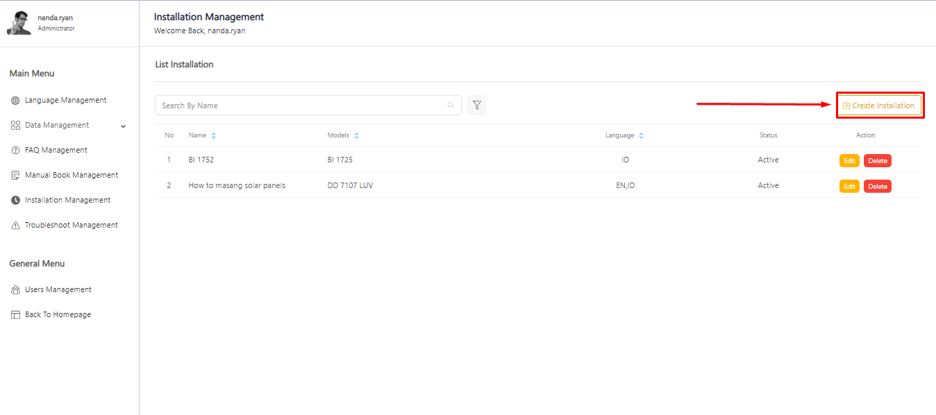The image size is (936, 415).
Task: Sort the list by Models column
Action: [x=356, y=136]
